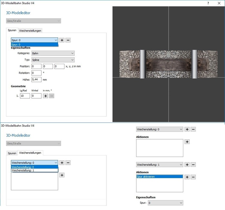Switch to Weichenstellungen tab in upper editor
The width and height of the screenshot is (225, 210).
tap(30, 31)
